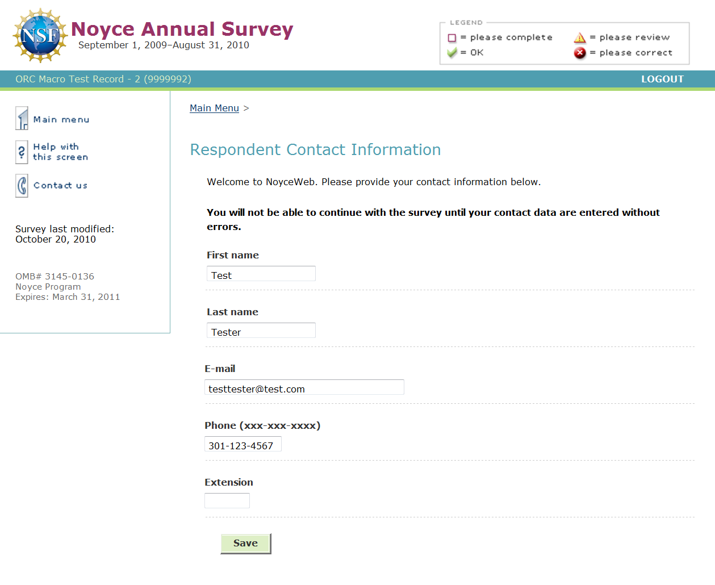Viewport: 715px width, 585px height.
Task: Click the please complete square legend icon
Action: pos(452,38)
